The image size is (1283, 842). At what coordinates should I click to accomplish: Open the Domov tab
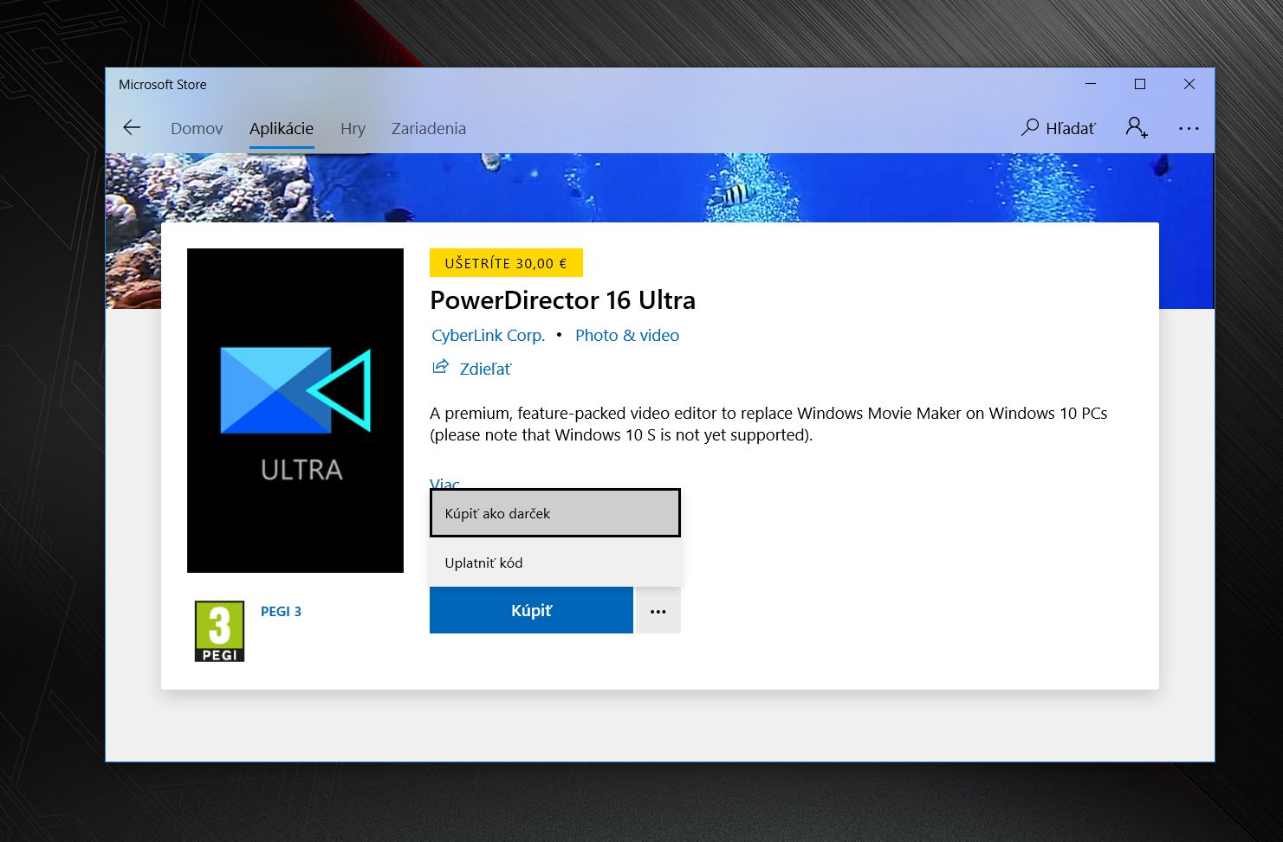point(197,128)
